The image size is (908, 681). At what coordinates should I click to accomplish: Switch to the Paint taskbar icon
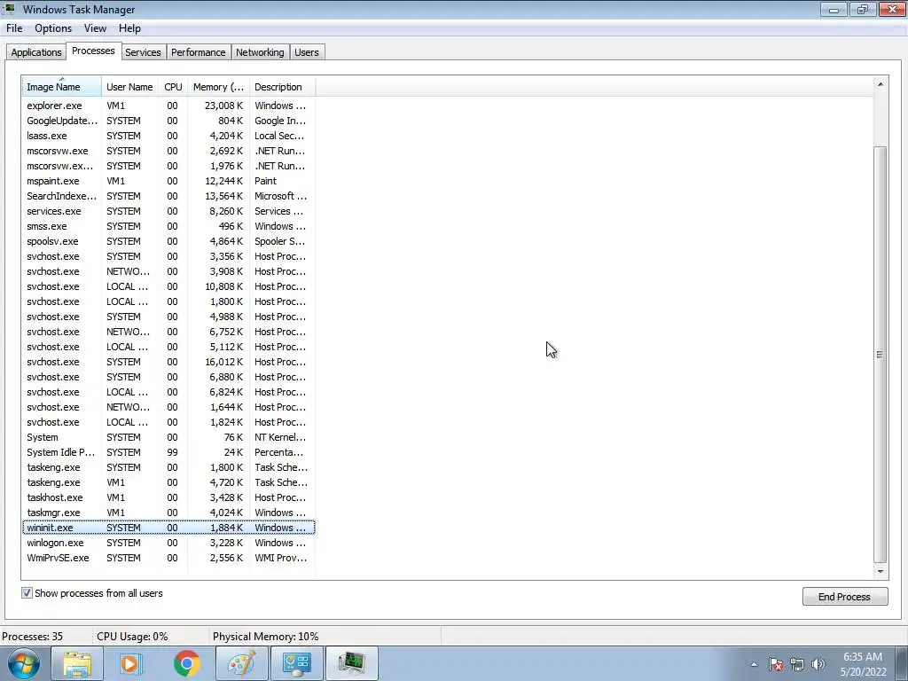click(x=241, y=663)
